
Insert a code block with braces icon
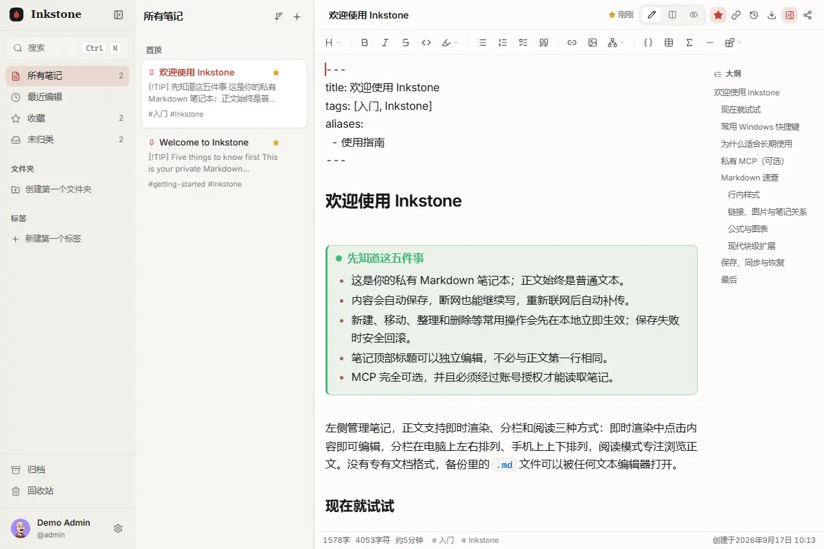648,43
